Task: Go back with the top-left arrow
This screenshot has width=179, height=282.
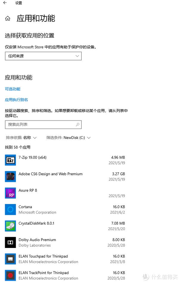Action: click(x=5, y=3)
